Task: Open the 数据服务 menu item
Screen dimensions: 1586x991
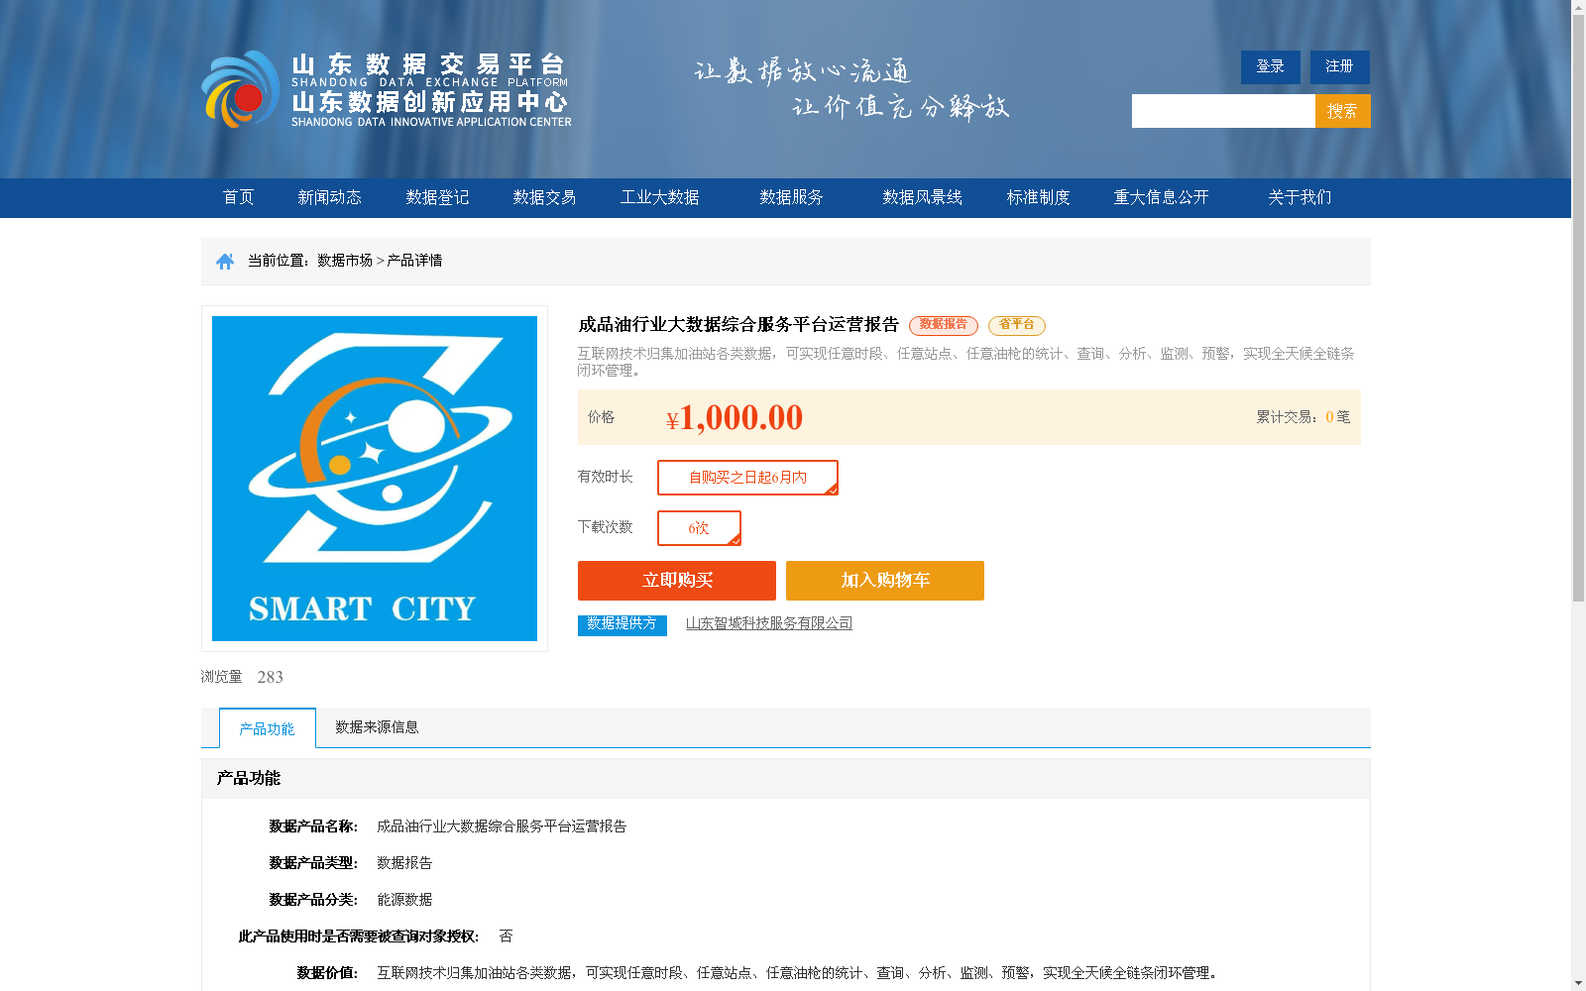Action: pos(792,197)
